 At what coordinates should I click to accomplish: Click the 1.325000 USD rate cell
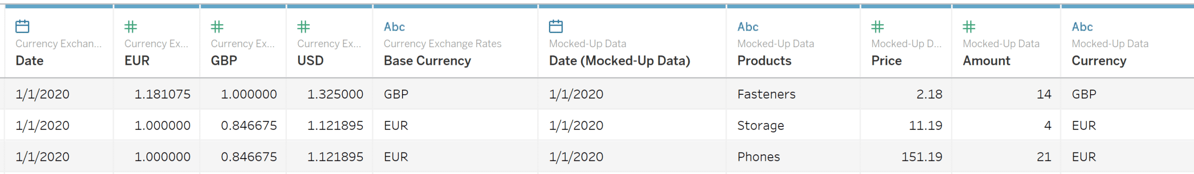tap(335, 94)
